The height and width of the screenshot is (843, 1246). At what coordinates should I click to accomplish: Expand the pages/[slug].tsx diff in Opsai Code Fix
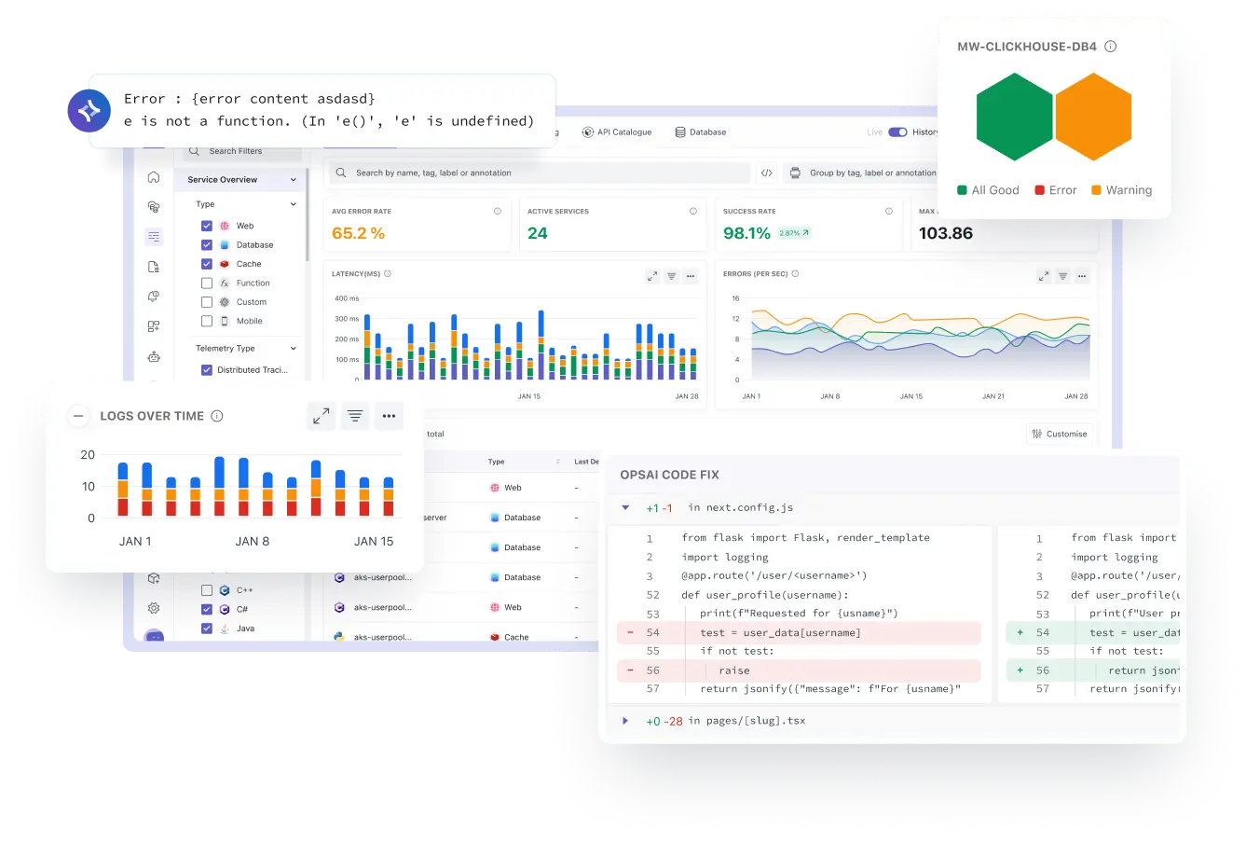click(624, 720)
